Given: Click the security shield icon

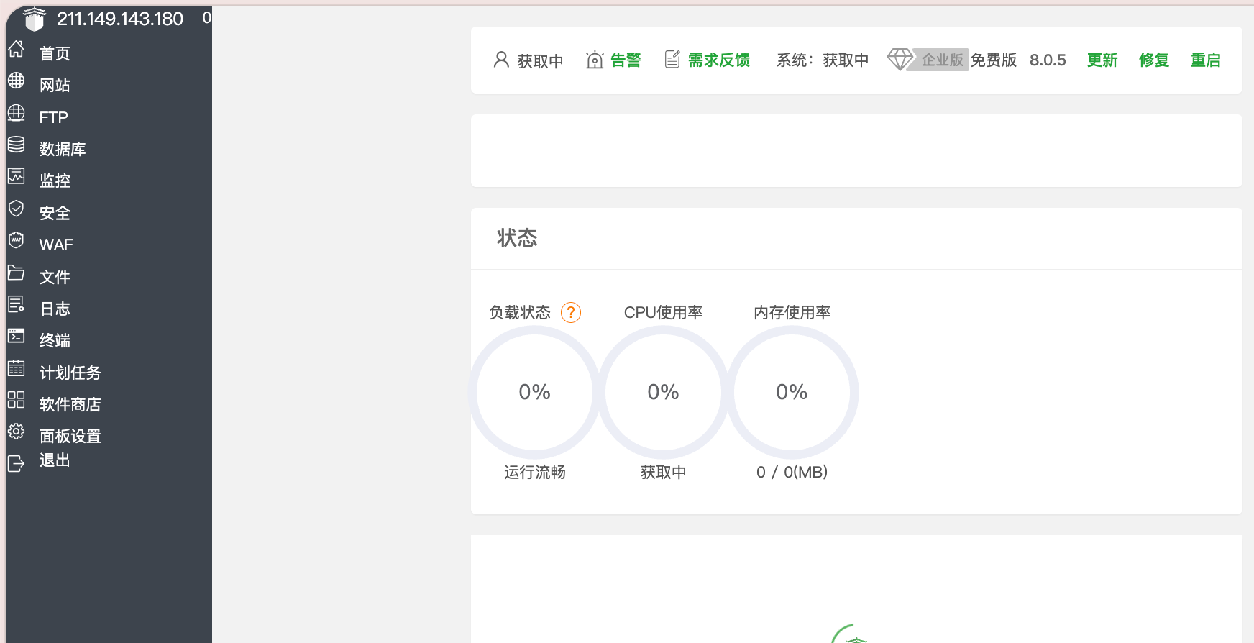Looking at the screenshot, I should click(x=16, y=209).
